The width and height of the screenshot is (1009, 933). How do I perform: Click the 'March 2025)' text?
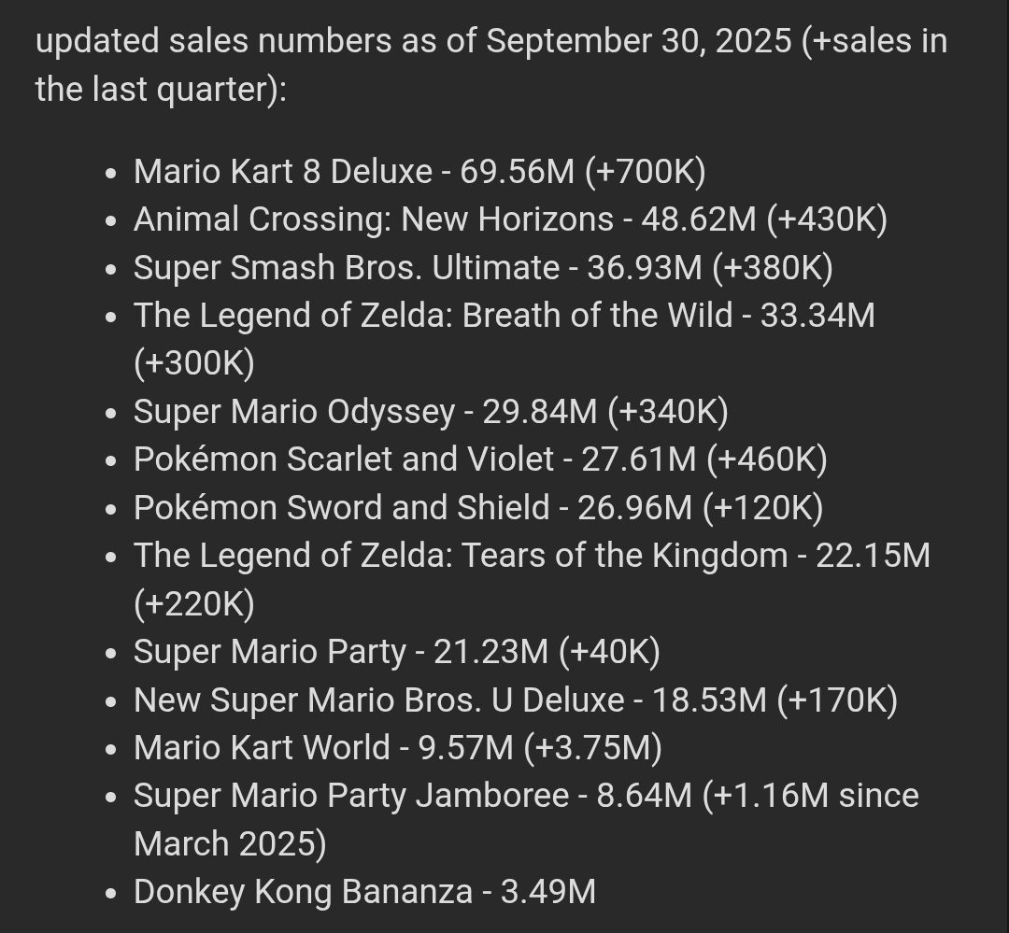230,844
